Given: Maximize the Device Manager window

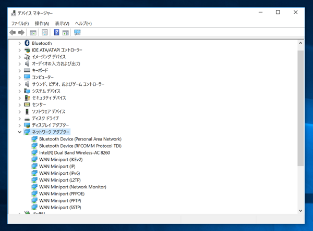Looking at the screenshot, I should click(x=278, y=12).
